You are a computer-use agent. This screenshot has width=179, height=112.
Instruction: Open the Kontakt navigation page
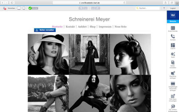(x=70, y=27)
